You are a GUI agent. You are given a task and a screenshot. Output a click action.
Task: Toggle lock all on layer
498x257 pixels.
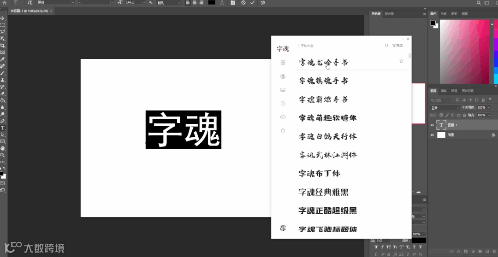coord(464,115)
